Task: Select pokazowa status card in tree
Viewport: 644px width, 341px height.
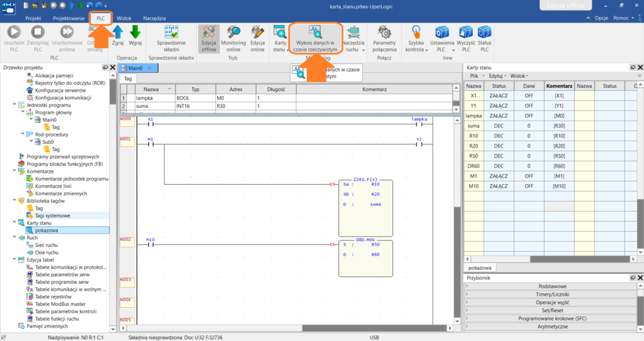Action: (46, 230)
